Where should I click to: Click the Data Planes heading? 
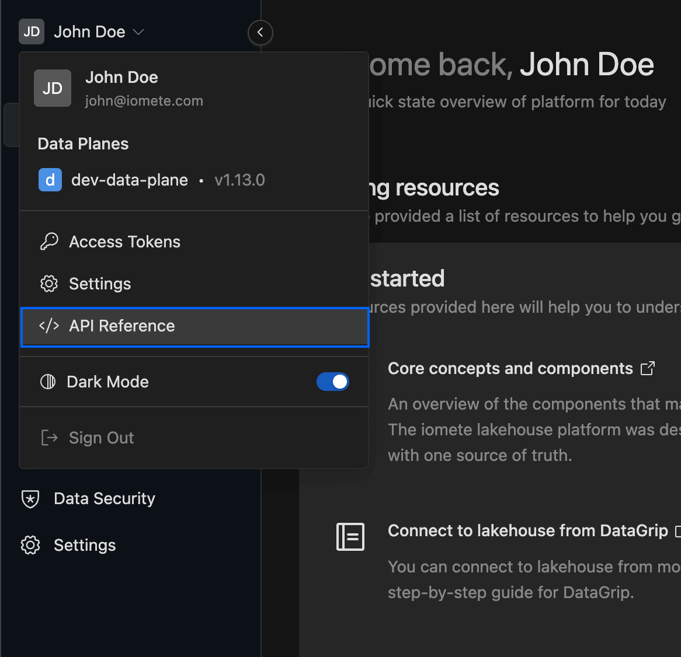pos(83,144)
